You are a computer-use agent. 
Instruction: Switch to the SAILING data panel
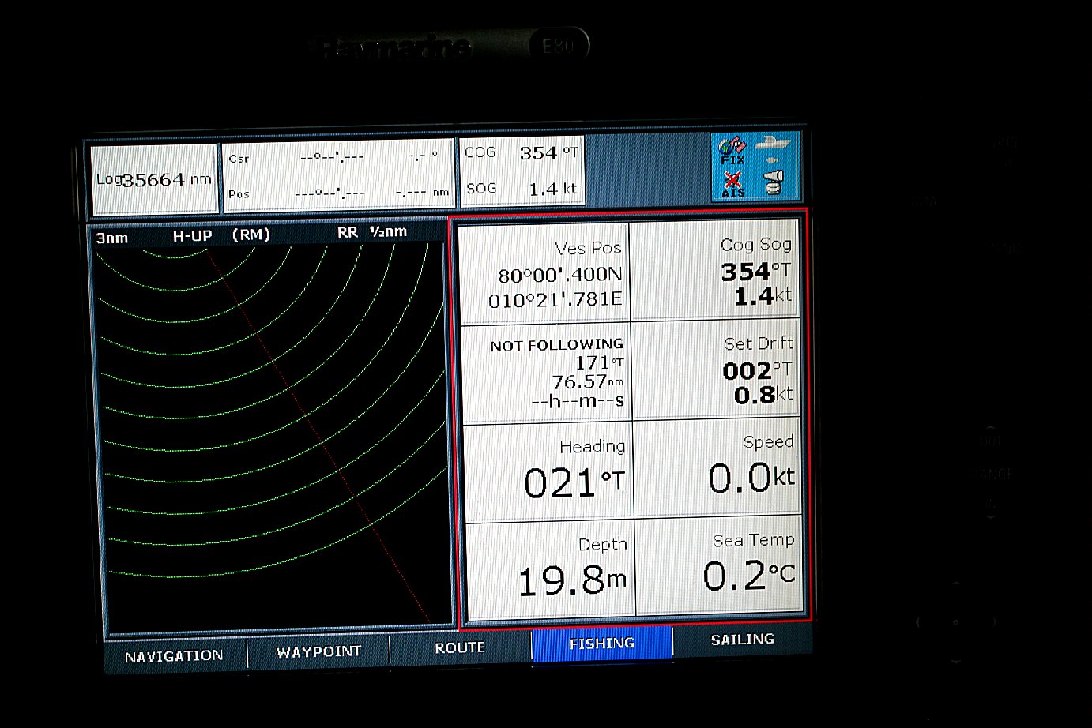[742, 640]
